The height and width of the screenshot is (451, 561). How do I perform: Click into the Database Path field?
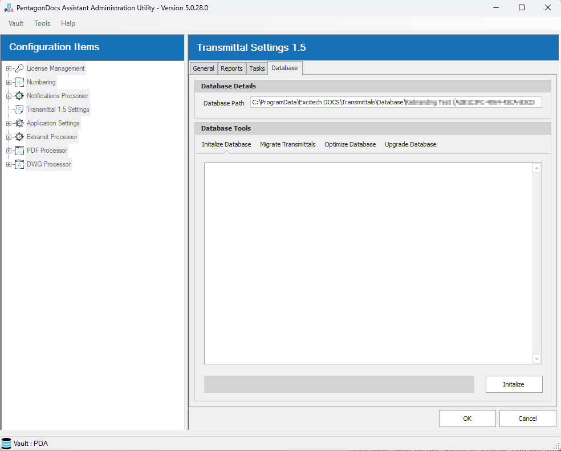click(396, 103)
